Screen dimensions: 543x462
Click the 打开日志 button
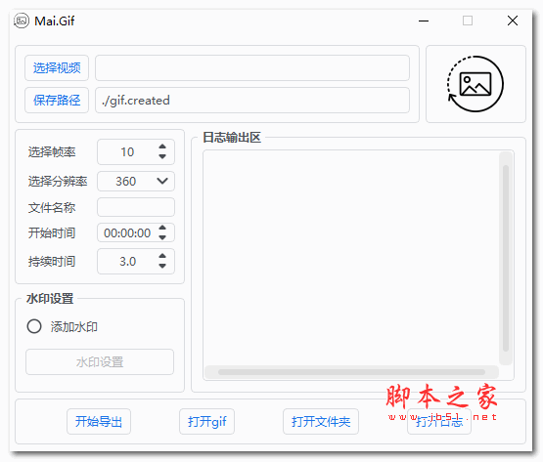(439, 422)
